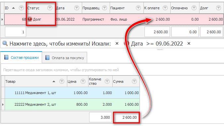Clear all search criteria next to Искали

click(117, 44)
